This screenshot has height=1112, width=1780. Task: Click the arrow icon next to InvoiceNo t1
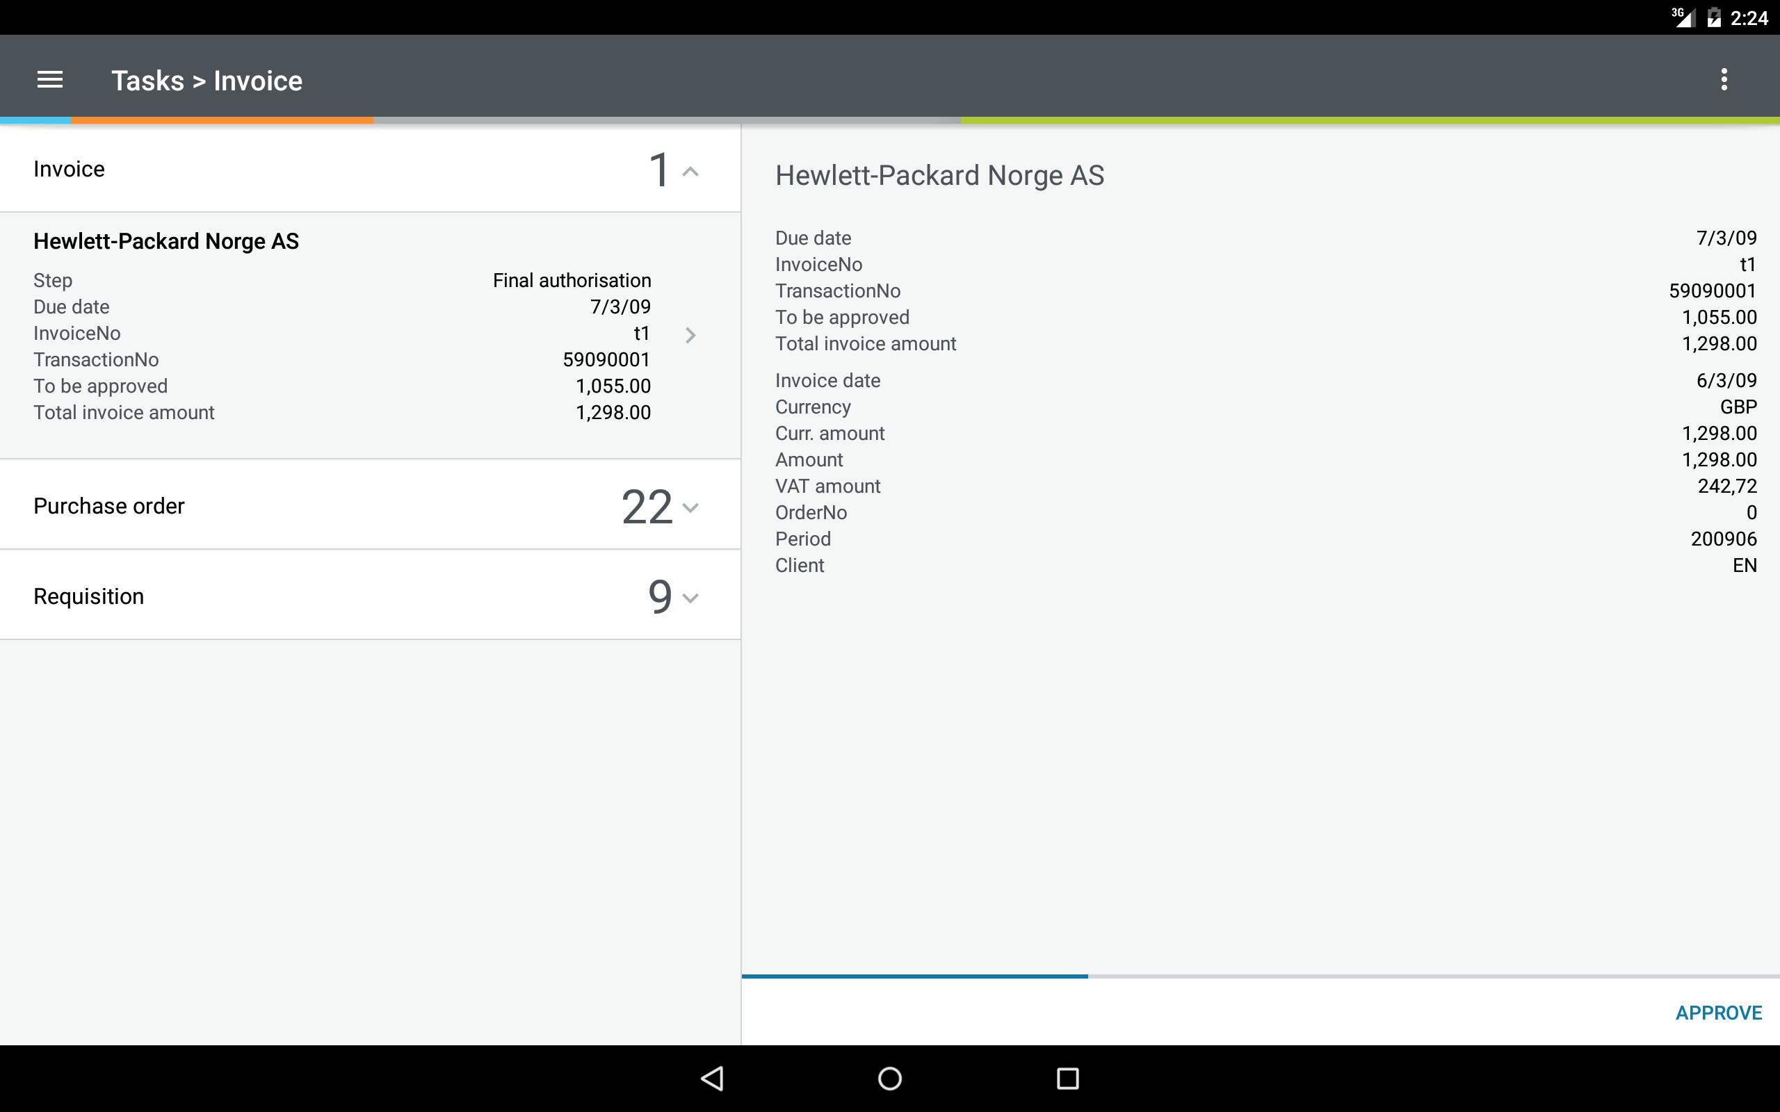692,334
